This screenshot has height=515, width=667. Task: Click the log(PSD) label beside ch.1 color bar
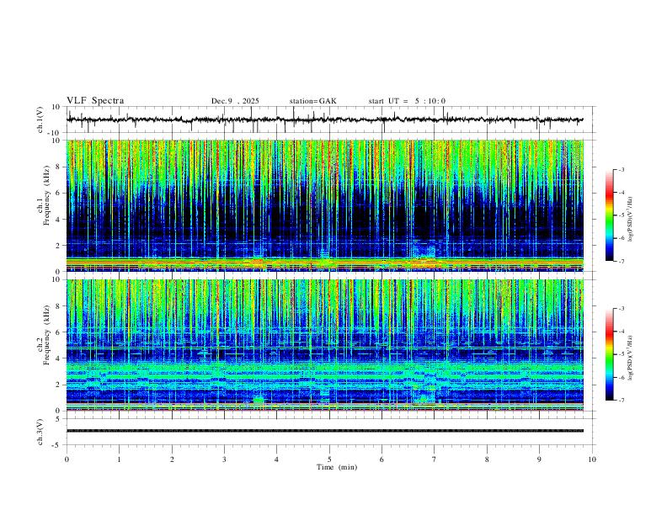pos(631,219)
